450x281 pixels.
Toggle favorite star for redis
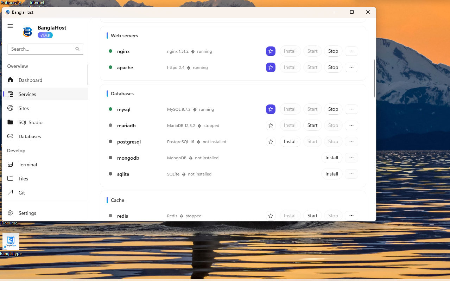[271, 216]
